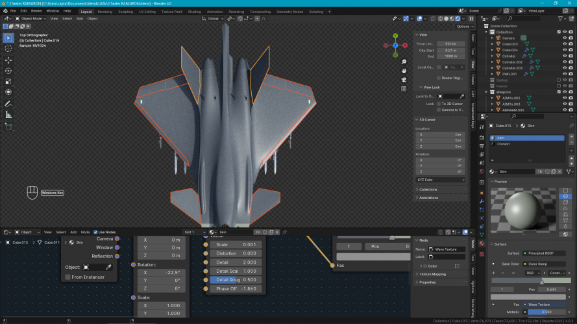Click the red X axis gizmo handle
577x324 pixels.
(x=405, y=45)
